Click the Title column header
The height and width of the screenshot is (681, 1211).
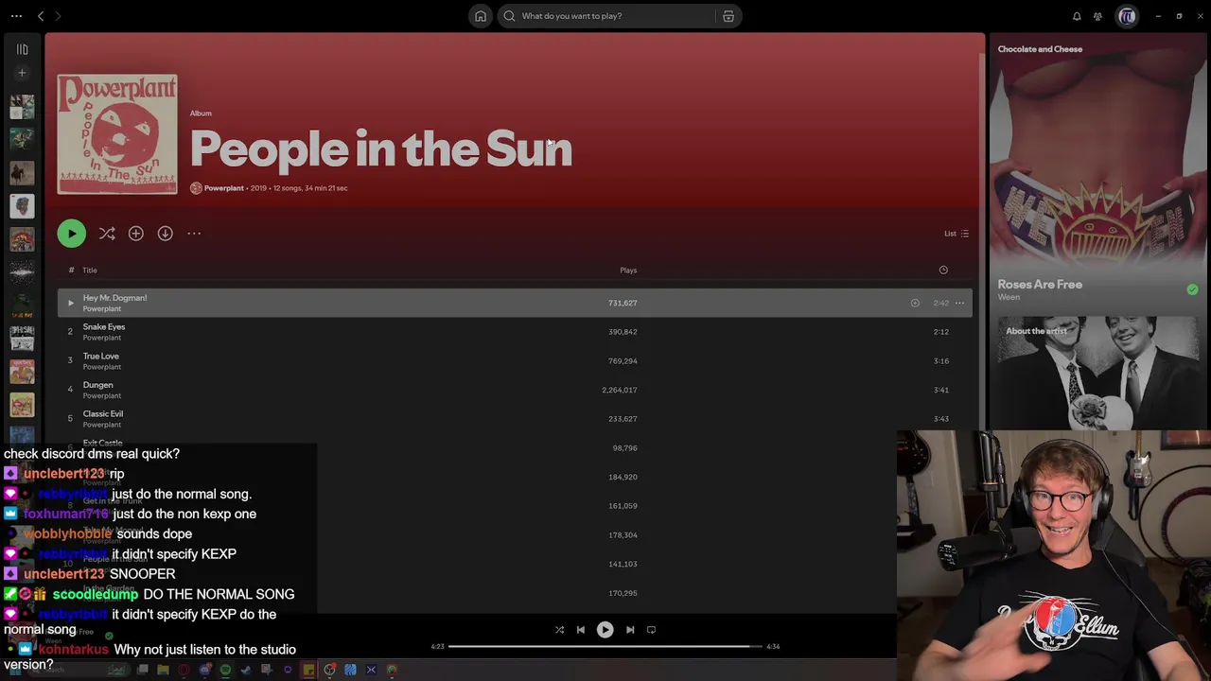click(90, 271)
